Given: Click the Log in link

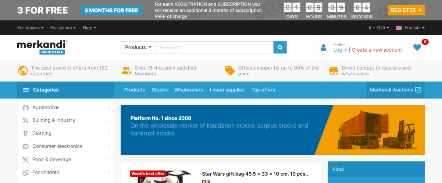Looking at the screenshot, I should [340, 50].
